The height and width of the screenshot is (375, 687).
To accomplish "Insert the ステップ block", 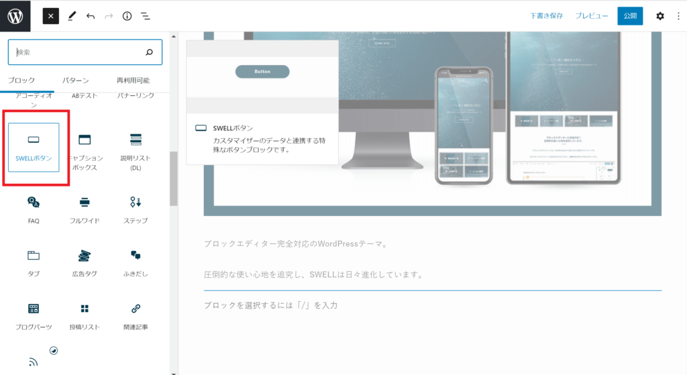I will point(136,210).
